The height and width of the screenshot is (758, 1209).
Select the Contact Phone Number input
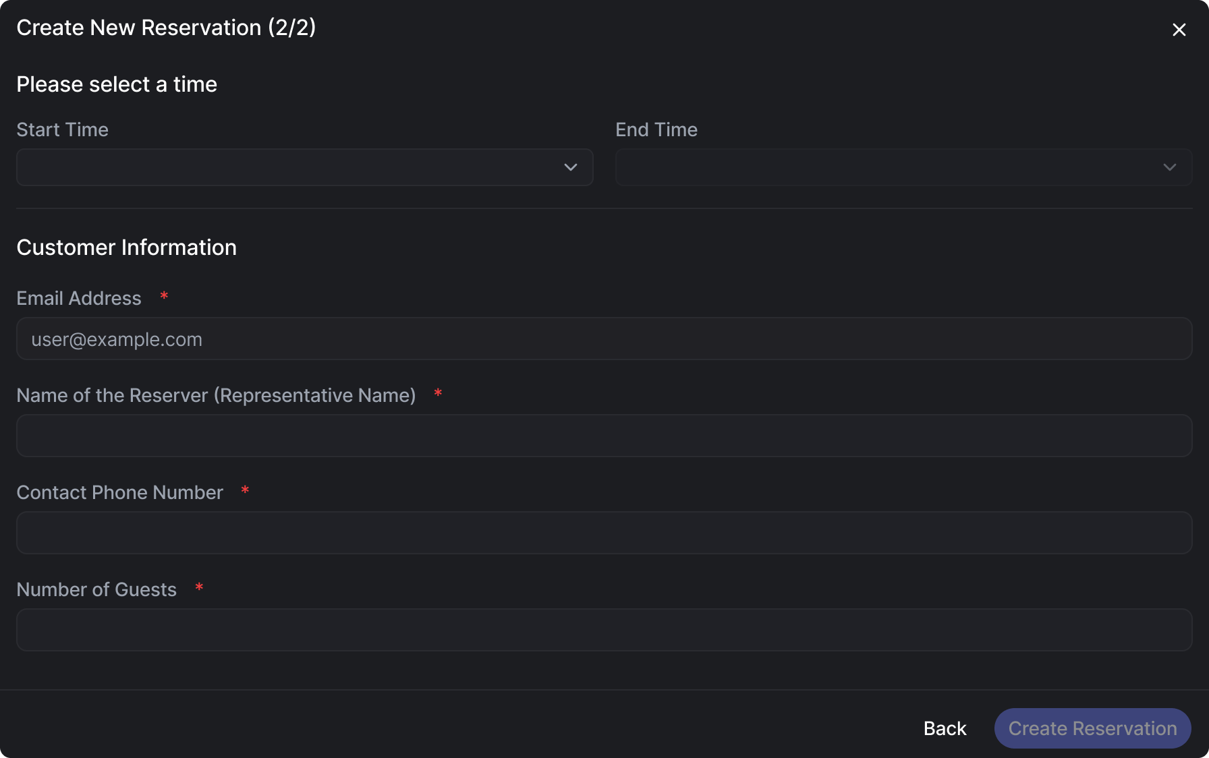[604, 533]
